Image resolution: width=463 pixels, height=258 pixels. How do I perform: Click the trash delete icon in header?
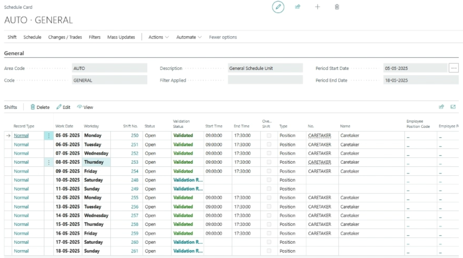click(337, 8)
